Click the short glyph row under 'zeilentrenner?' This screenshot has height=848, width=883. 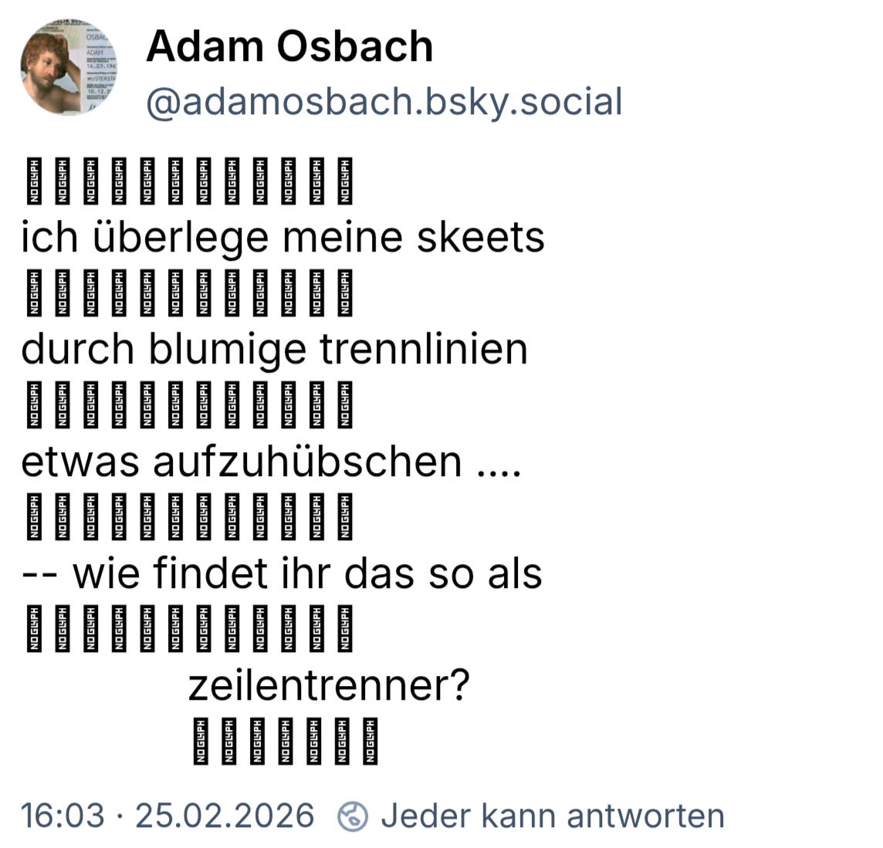point(286,742)
